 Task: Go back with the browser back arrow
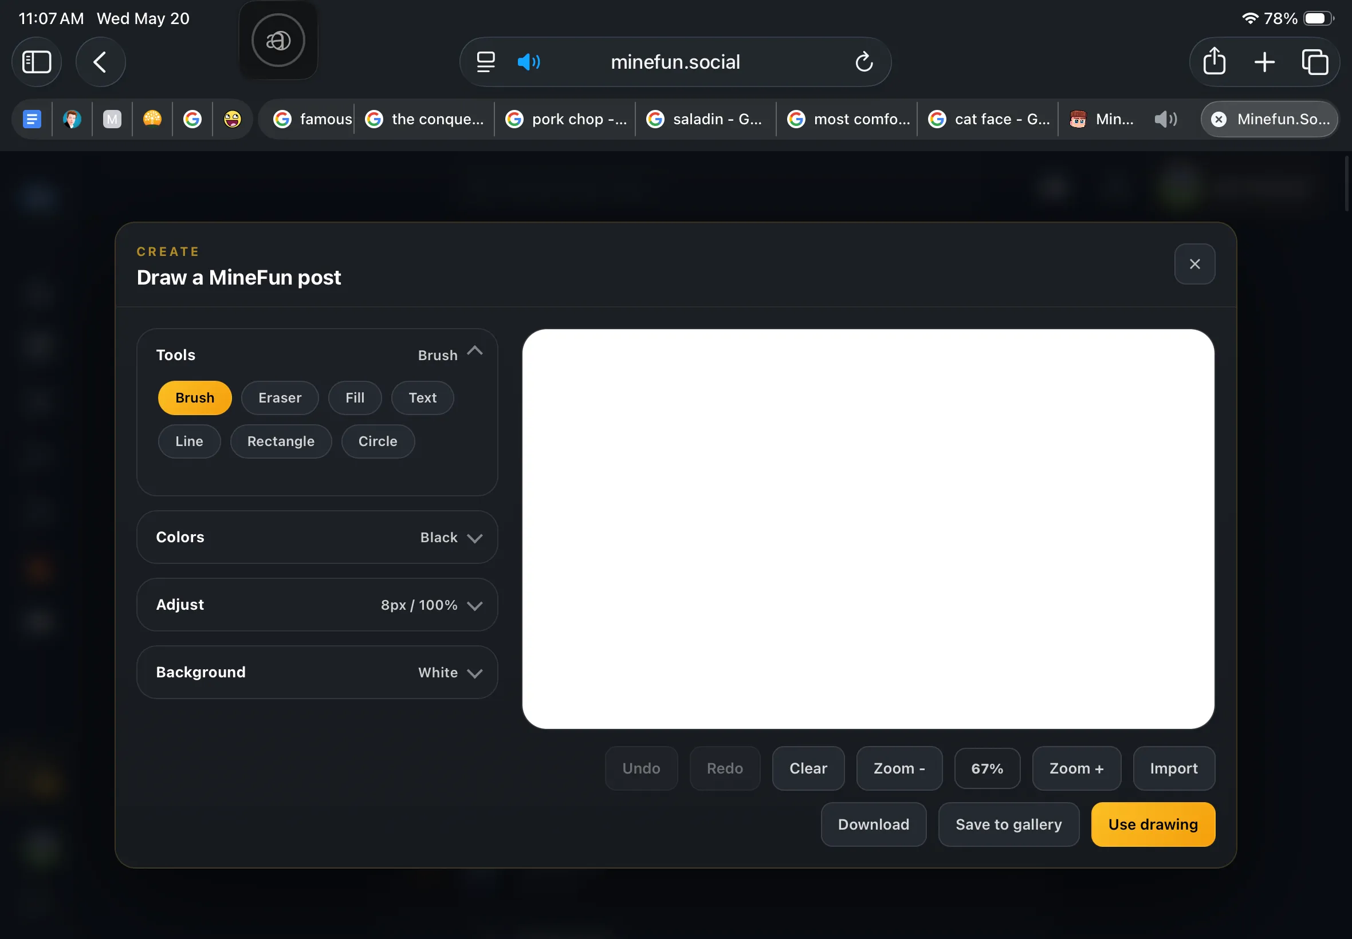click(100, 62)
